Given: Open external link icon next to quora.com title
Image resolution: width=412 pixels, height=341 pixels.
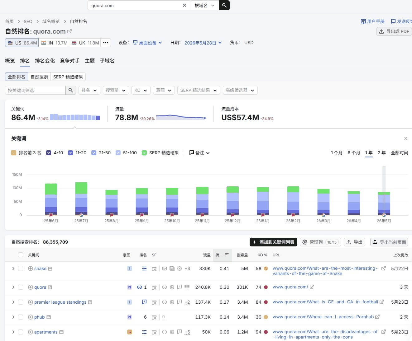Looking at the screenshot, I should (69, 31).
